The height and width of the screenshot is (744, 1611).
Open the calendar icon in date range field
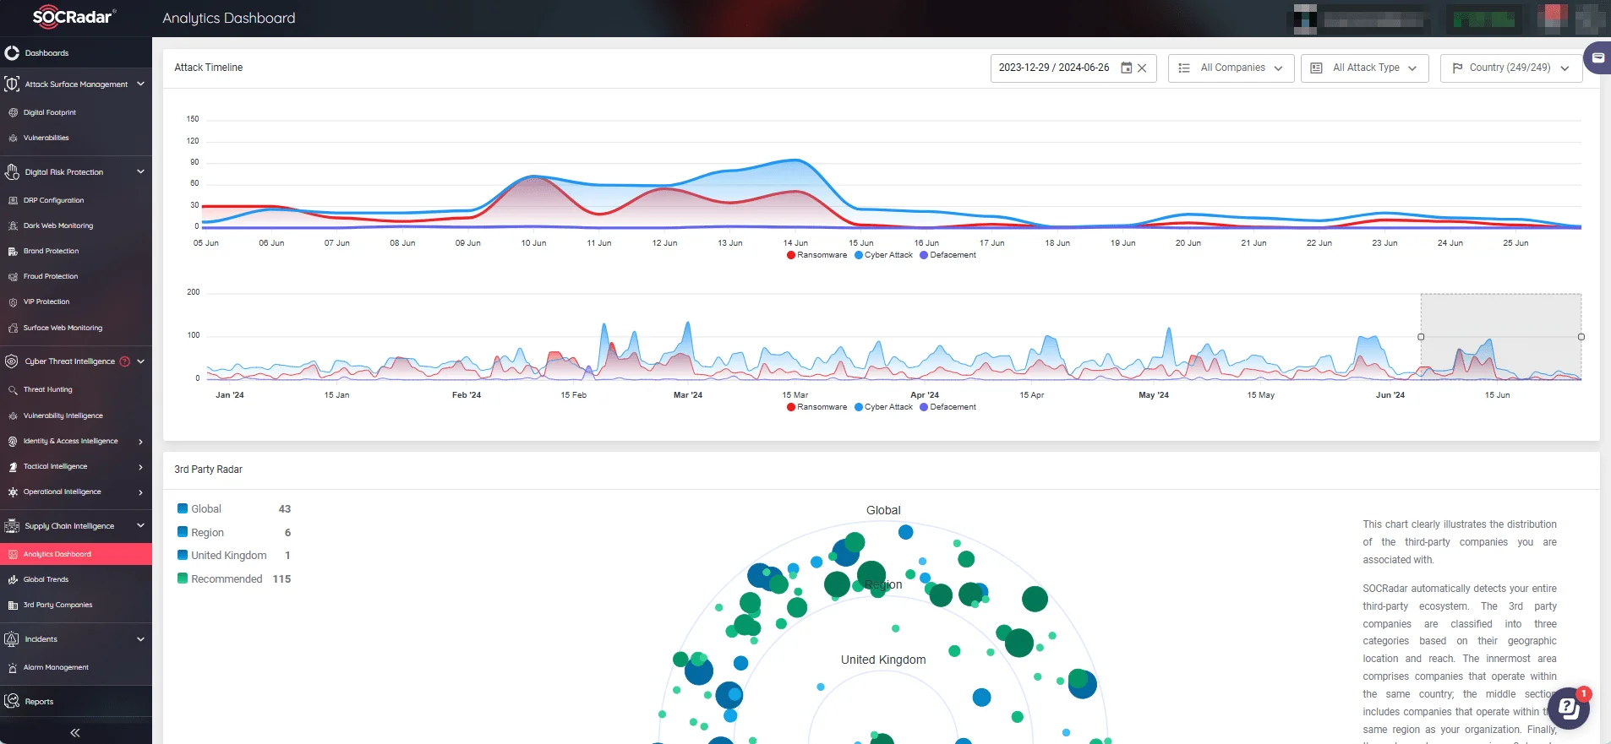1126,68
